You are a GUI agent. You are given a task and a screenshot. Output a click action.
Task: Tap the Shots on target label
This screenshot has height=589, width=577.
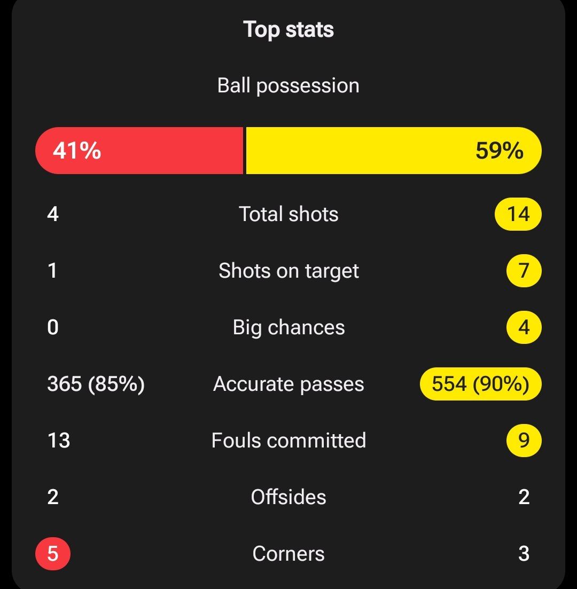pyautogui.click(x=288, y=271)
